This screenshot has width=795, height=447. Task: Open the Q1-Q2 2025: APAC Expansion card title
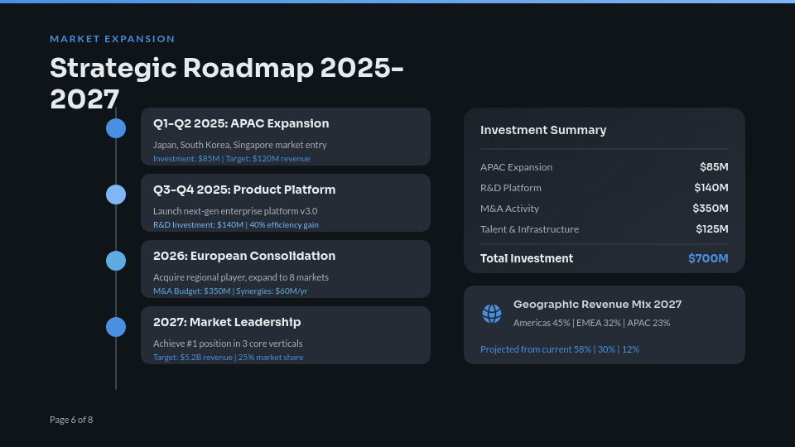coord(241,123)
